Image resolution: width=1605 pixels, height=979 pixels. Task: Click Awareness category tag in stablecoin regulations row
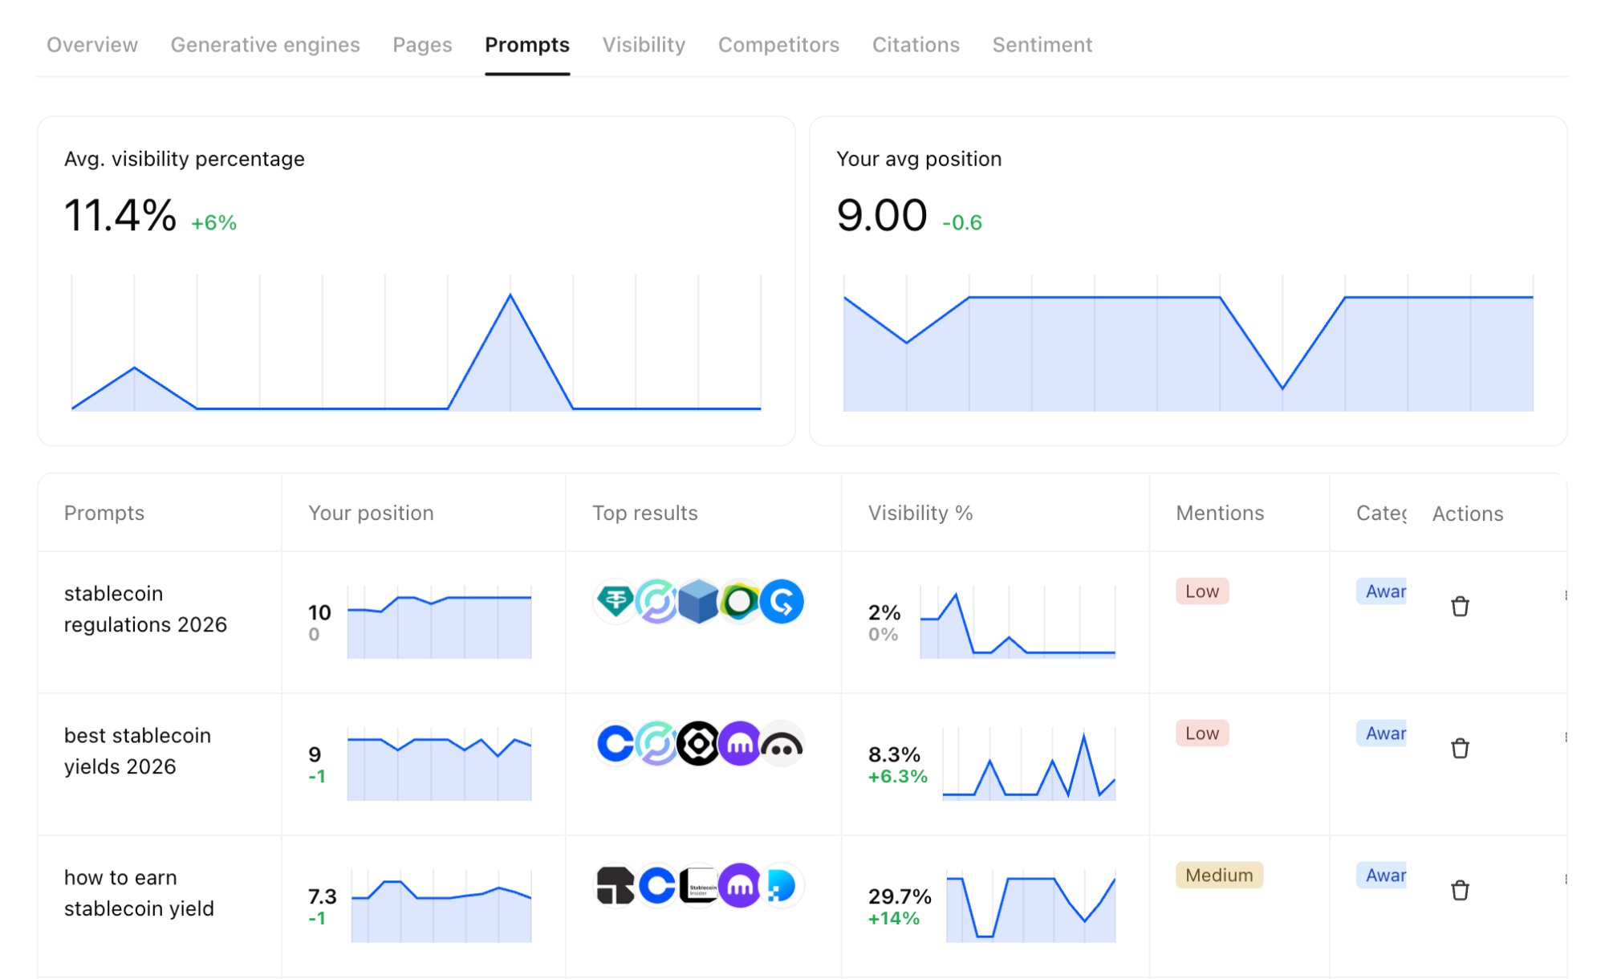[x=1382, y=591]
